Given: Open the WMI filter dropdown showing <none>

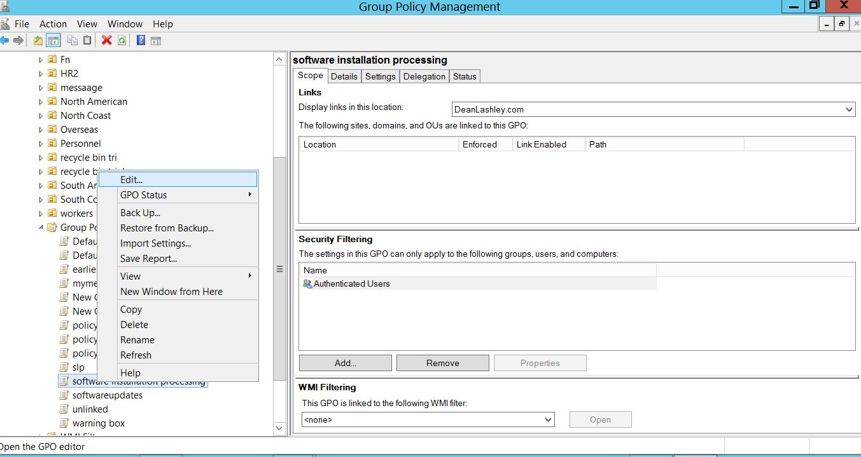Looking at the screenshot, I should 548,419.
